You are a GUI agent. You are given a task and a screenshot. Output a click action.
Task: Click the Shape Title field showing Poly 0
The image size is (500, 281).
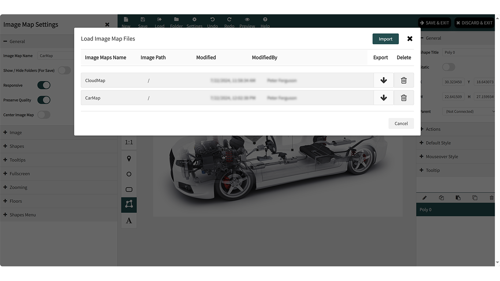(x=469, y=52)
